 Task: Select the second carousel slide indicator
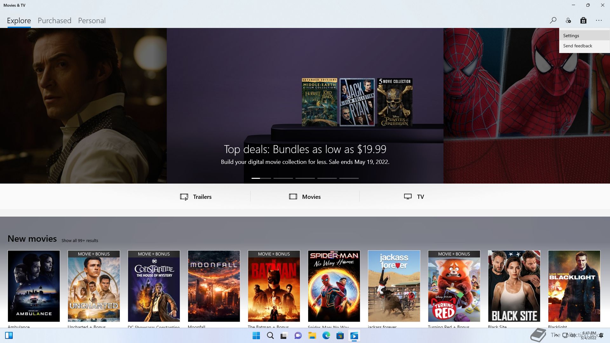pos(283,178)
